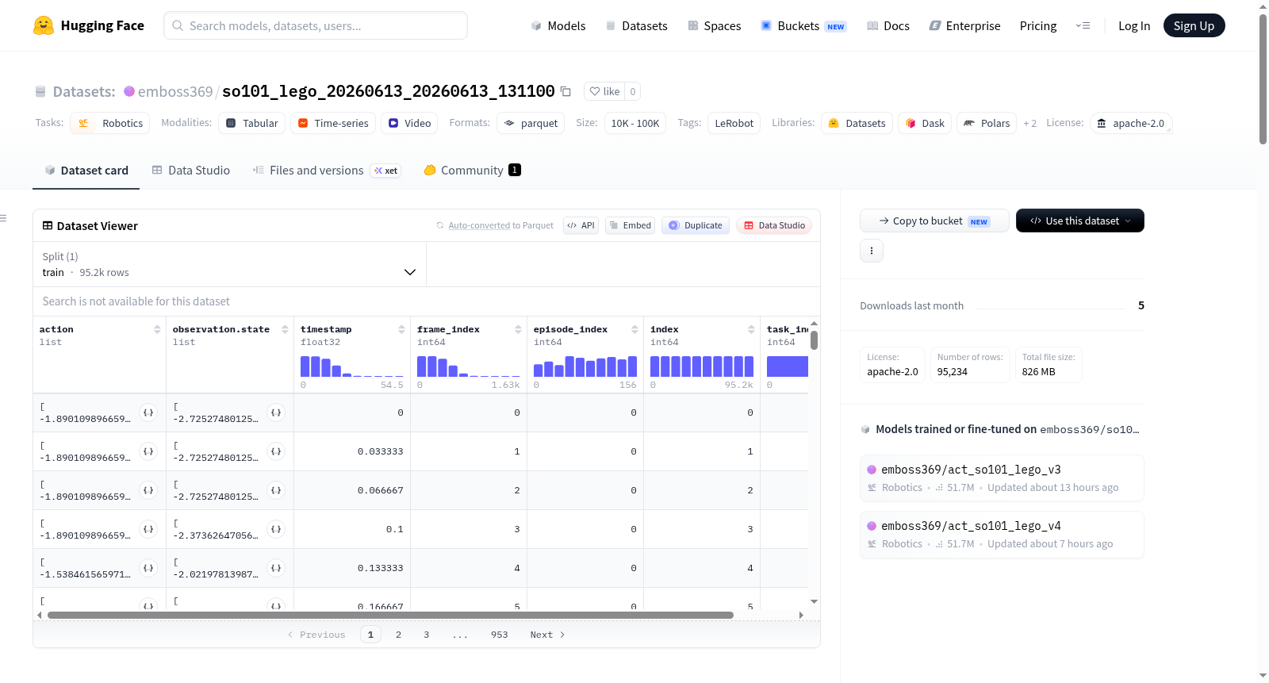1269x683 pixels.
Task: Go to page 2 of results
Action: click(x=398, y=635)
